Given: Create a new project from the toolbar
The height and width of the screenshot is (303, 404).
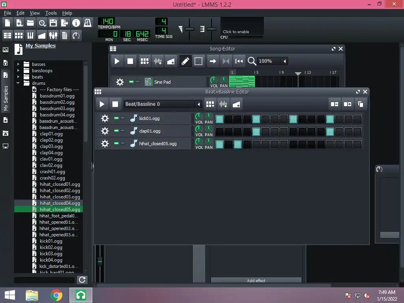Looking at the screenshot, I should 7,23.
